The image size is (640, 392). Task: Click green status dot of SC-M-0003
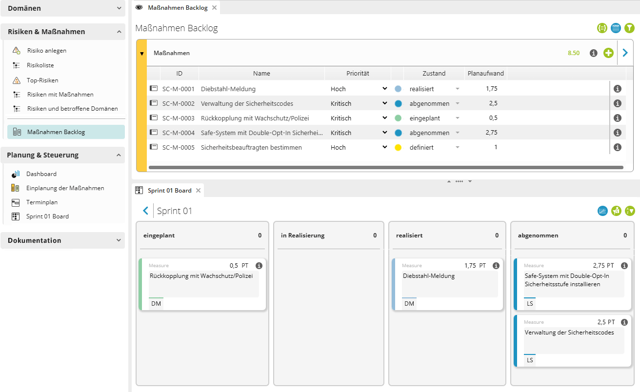[x=398, y=118]
